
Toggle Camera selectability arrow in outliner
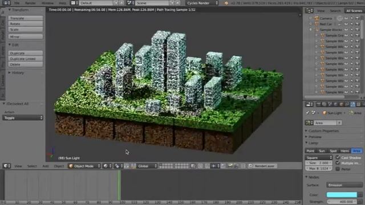(x=352, y=18)
